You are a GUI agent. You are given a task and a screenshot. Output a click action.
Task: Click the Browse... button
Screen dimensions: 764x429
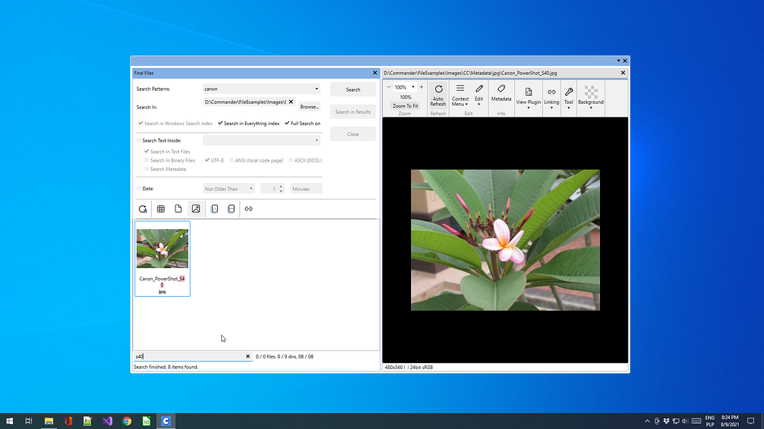(309, 107)
